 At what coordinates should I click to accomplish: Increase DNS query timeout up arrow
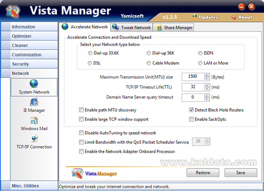(x=207, y=96)
